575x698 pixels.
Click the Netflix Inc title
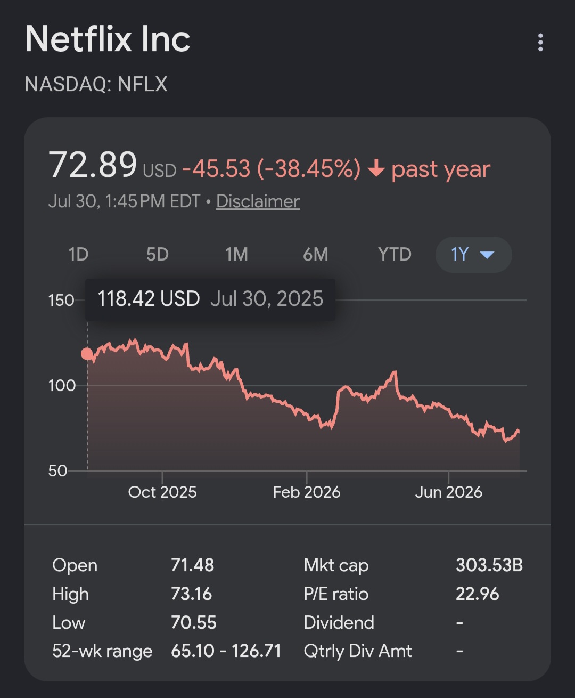[x=108, y=39]
